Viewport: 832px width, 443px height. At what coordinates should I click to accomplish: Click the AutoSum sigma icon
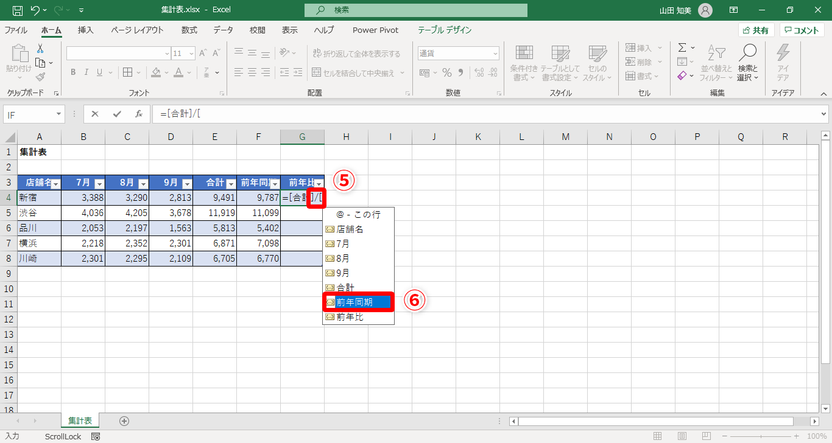682,47
